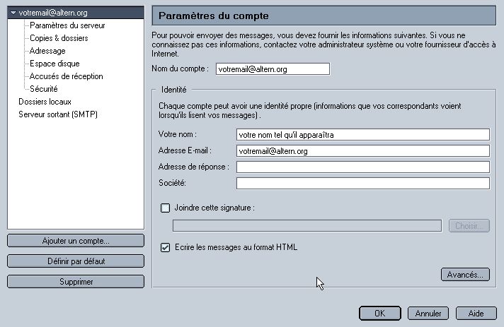
Task: Click the Nom du compte field
Action: 273,69
